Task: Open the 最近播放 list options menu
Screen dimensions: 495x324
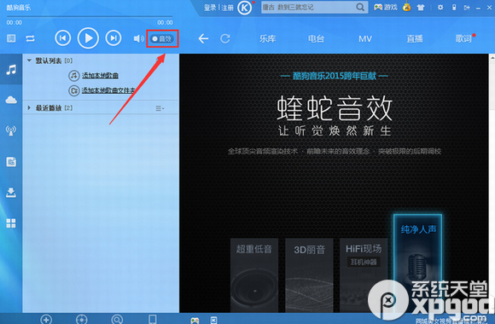Action: [160, 108]
